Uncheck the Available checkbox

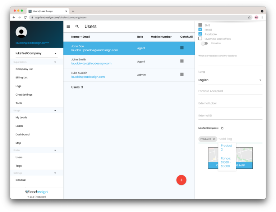(200, 34)
